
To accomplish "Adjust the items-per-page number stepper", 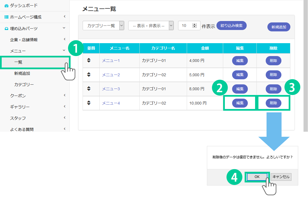I will click(x=195, y=26).
